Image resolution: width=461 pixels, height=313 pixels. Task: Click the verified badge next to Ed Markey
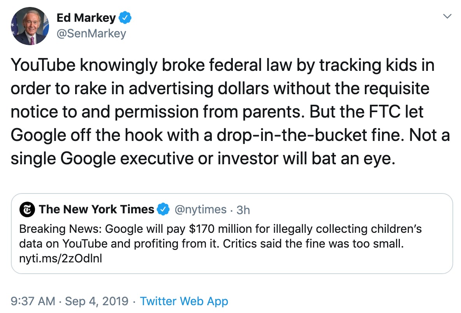[x=125, y=17]
